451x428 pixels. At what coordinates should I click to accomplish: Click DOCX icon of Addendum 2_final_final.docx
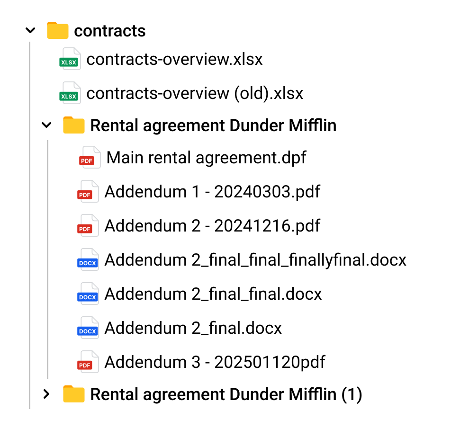[87, 294]
